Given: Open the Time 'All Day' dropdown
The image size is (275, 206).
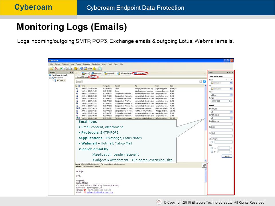Looking at the screenshot, I should click(231, 95).
